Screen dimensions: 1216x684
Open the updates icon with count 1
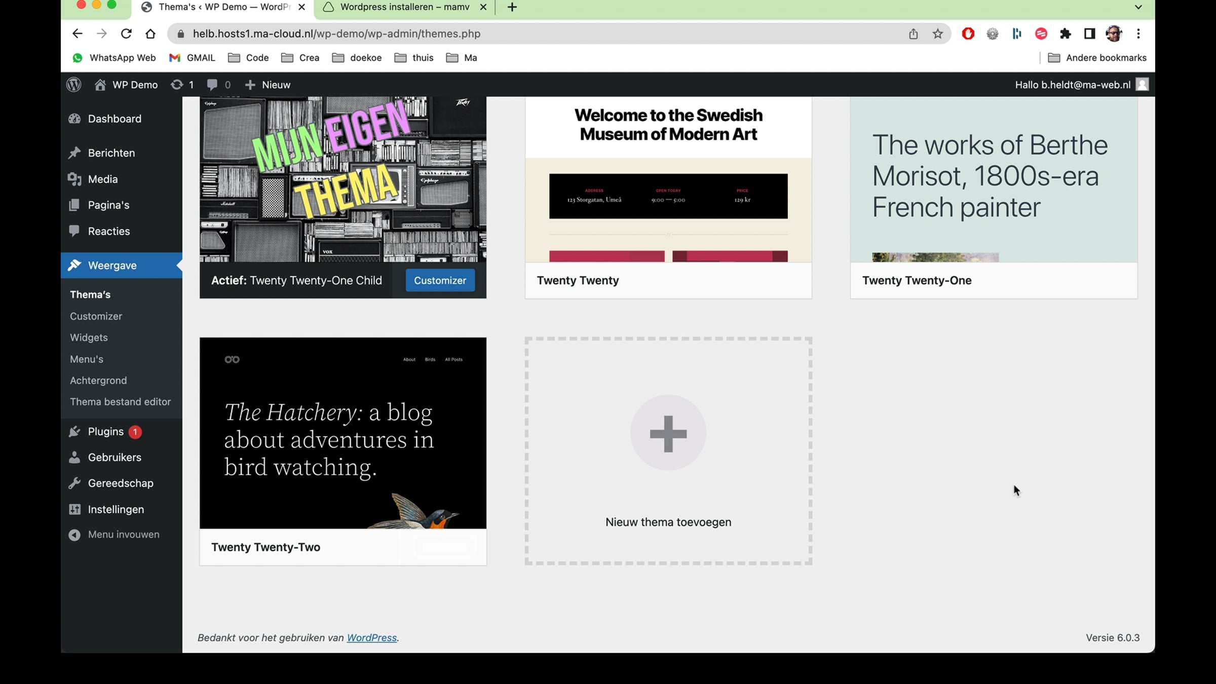[x=182, y=85]
